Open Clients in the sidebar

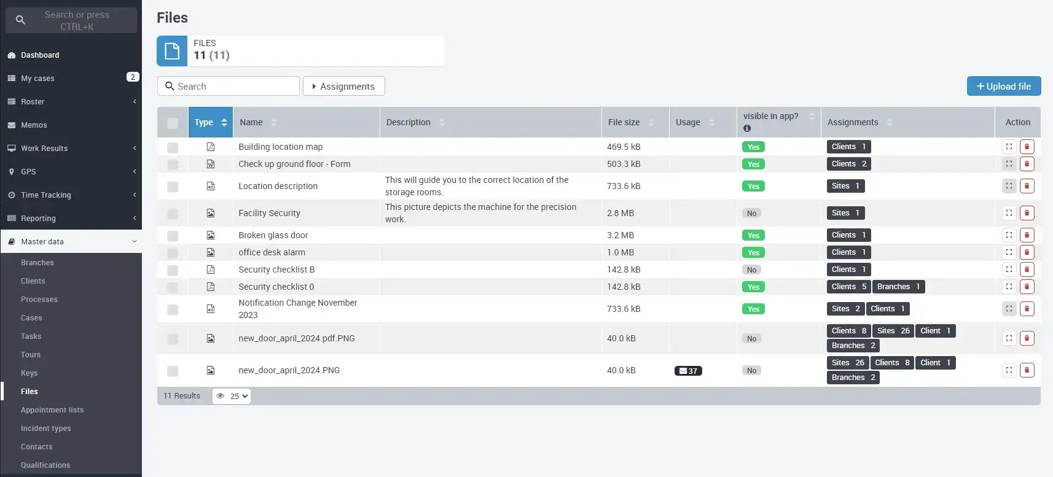33,281
